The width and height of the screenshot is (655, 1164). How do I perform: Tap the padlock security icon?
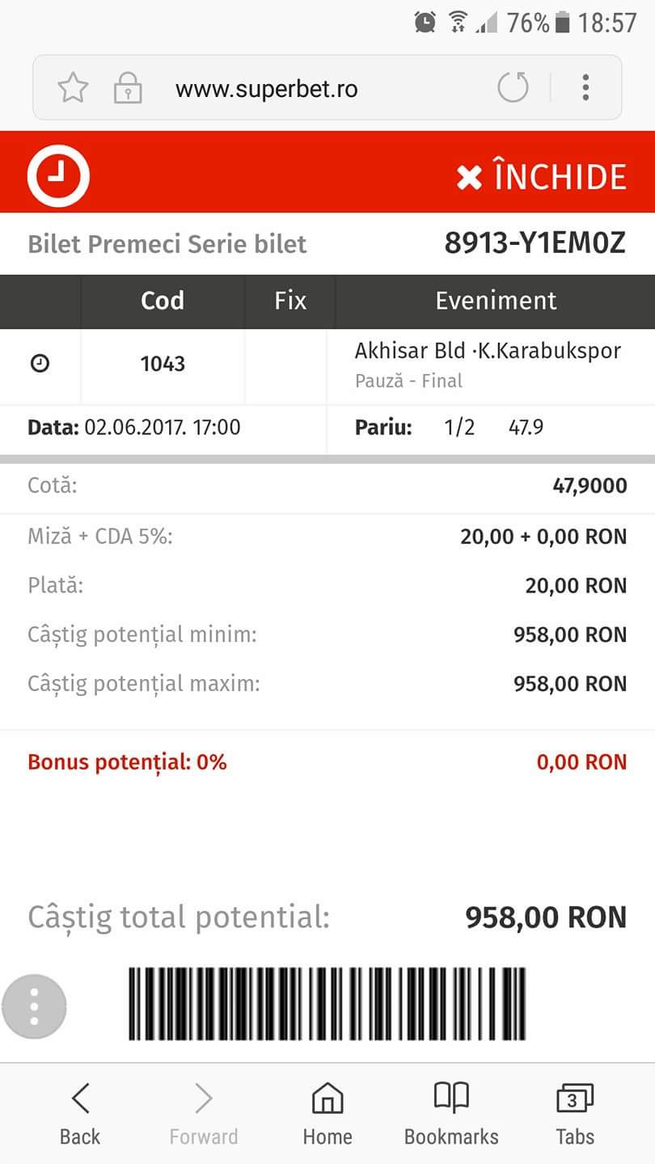pos(127,87)
